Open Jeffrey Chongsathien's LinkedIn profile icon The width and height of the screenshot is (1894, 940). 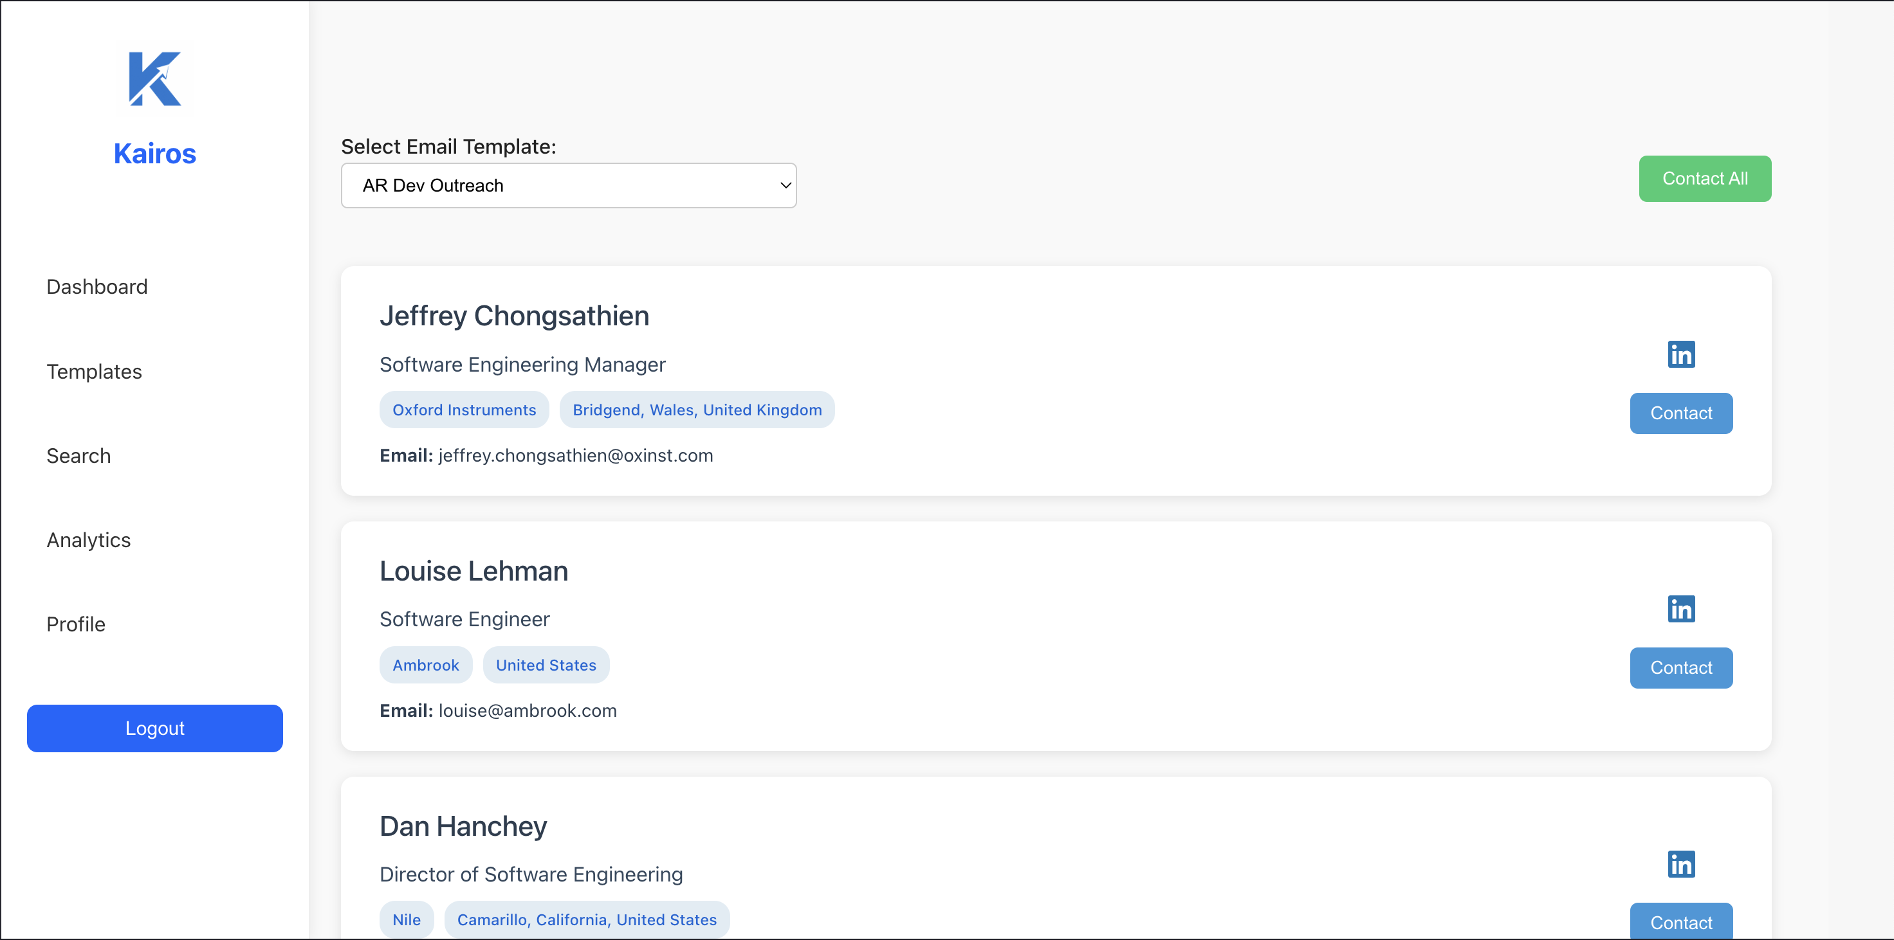(x=1681, y=354)
